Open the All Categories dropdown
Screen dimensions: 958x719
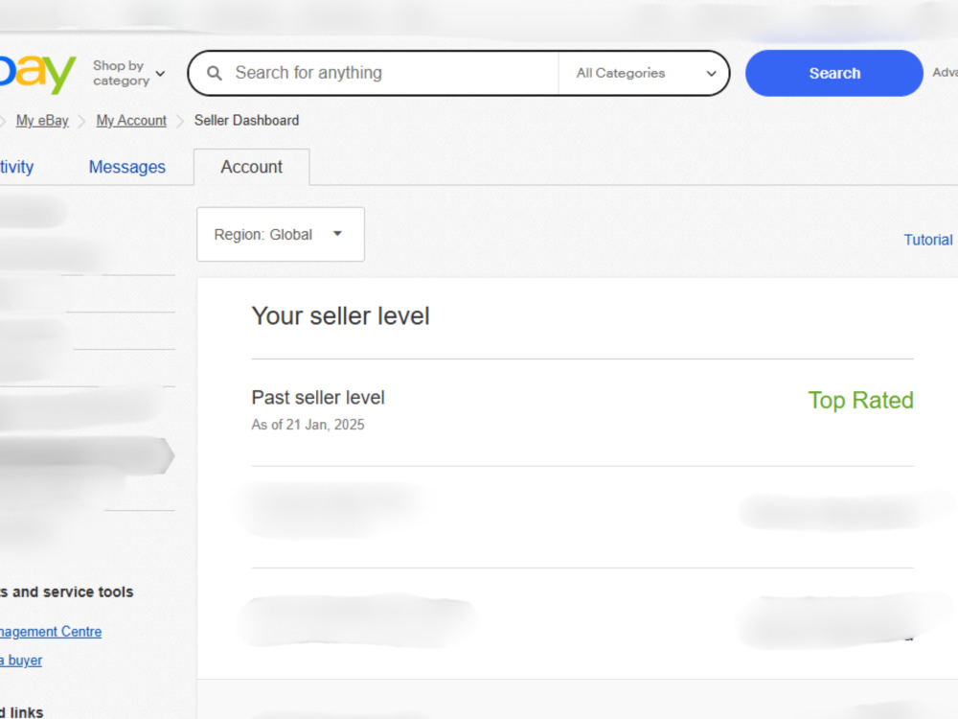(645, 73)
